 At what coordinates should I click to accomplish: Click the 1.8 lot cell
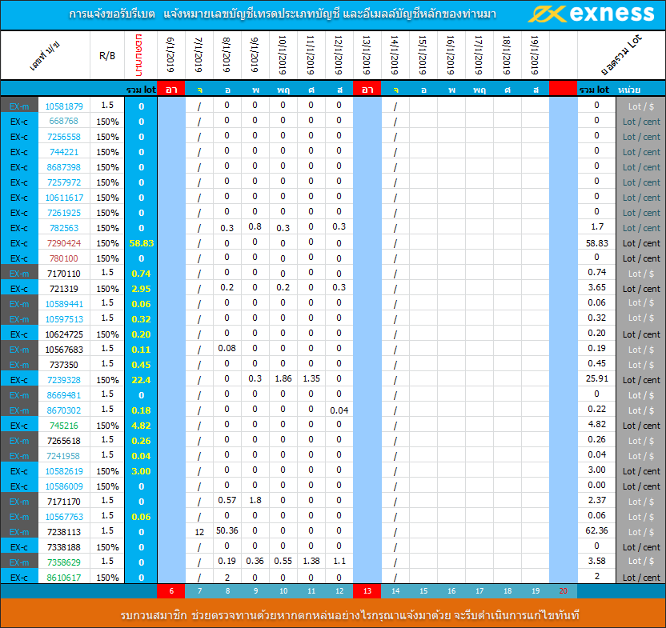(x=255, y=501)
